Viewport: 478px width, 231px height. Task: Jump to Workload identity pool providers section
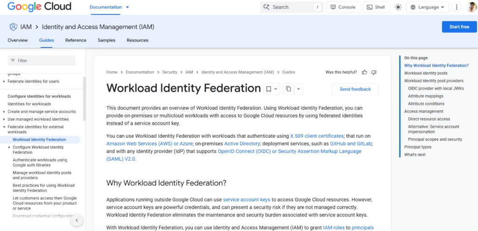434,81
